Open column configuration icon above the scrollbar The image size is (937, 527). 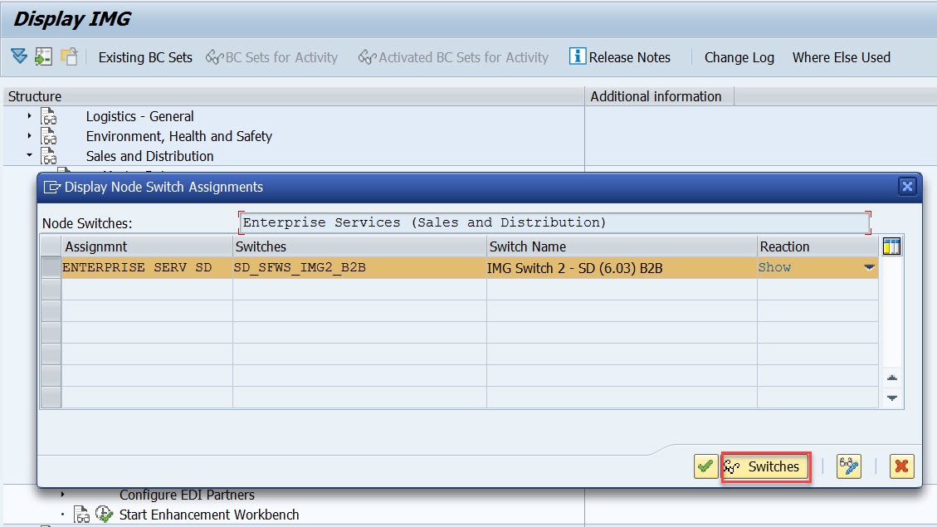(892, 245)
